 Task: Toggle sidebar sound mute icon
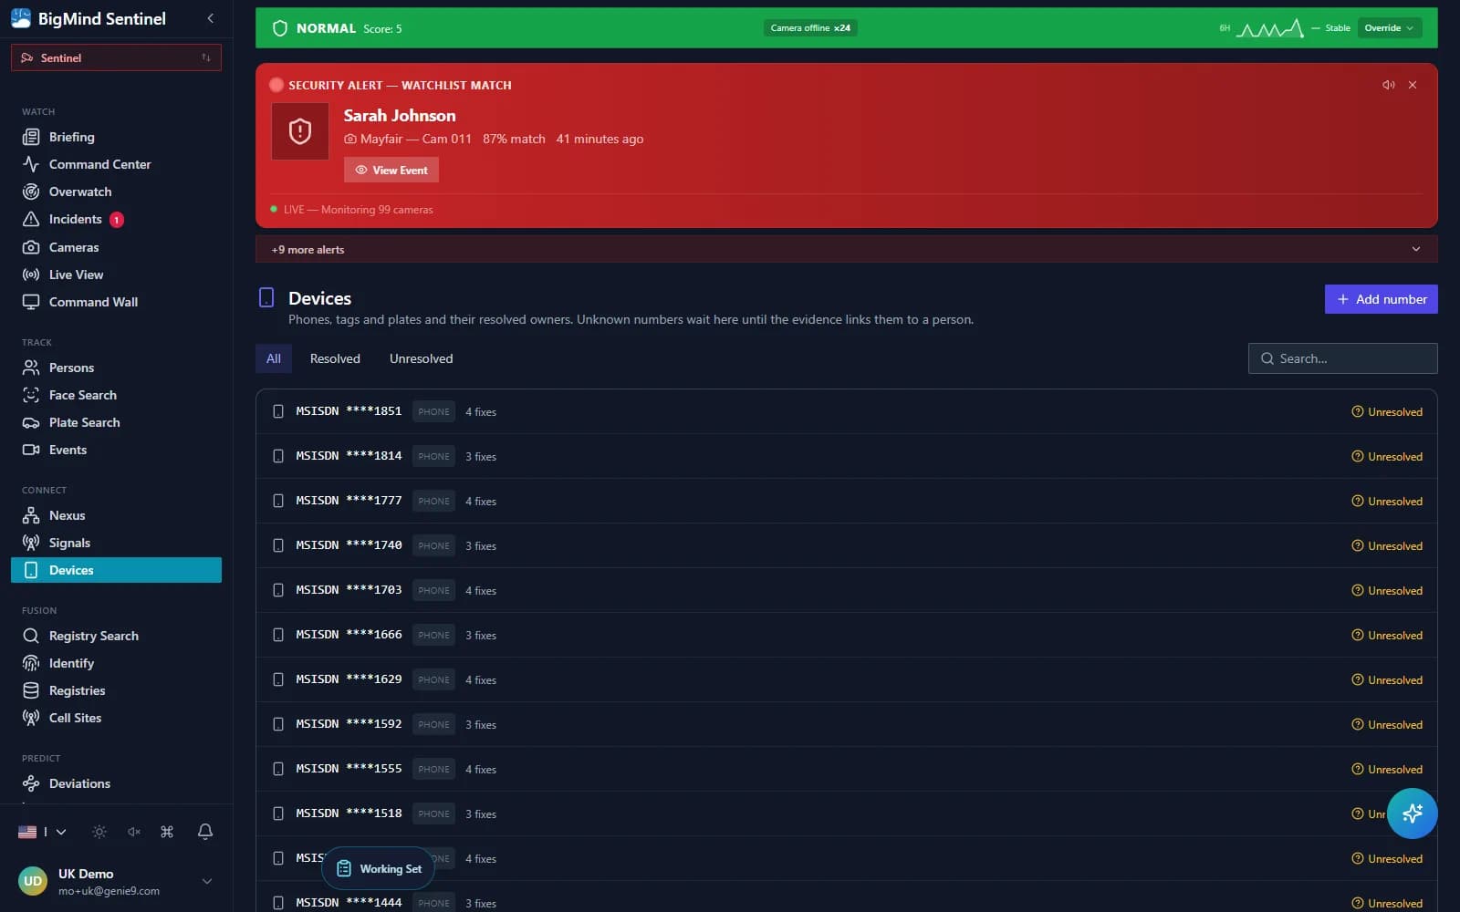click(134, 832)
